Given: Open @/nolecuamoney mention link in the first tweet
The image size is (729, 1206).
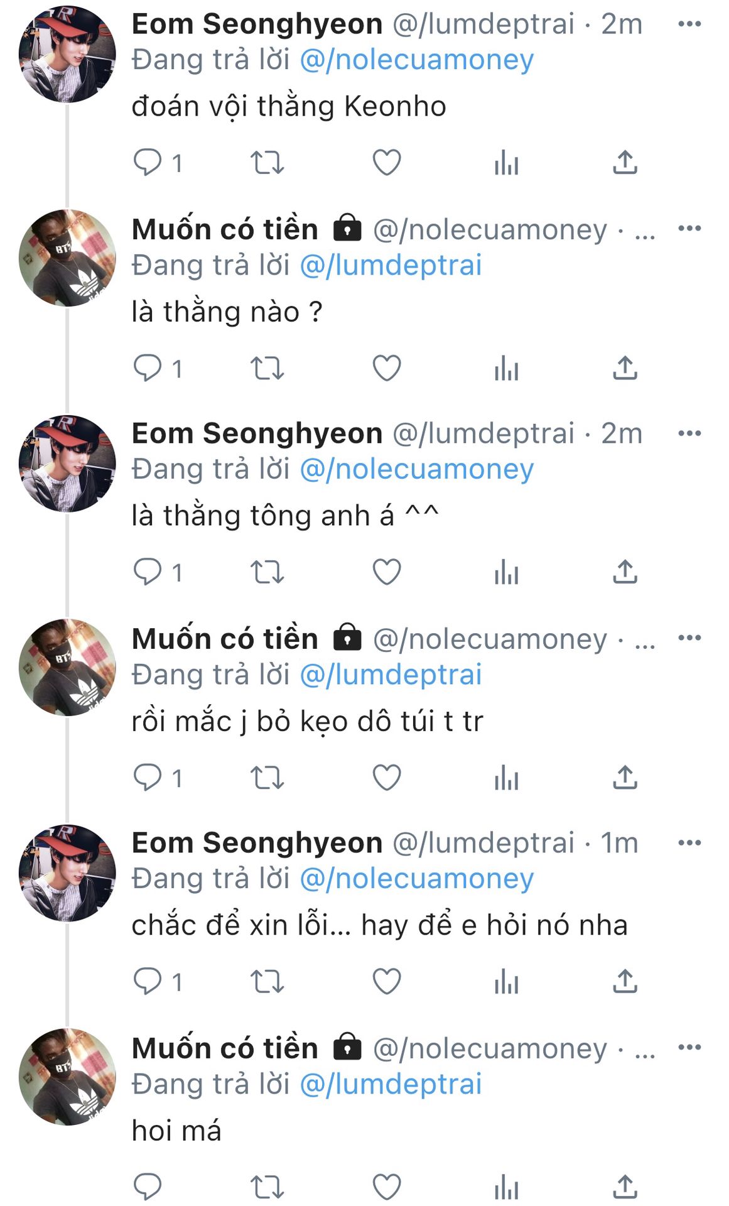Looking at the screenshot, I should click(x=417, y=60).
